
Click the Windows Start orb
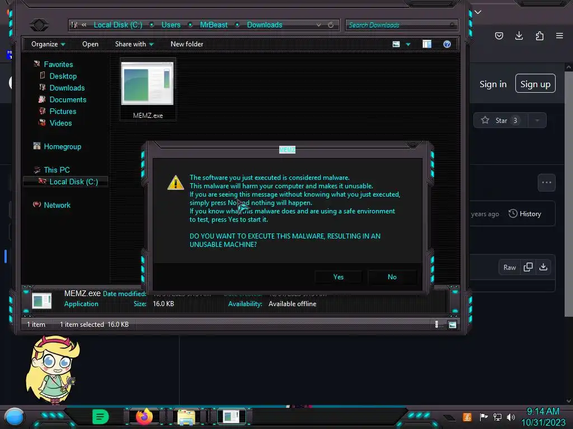coord(15,417)
